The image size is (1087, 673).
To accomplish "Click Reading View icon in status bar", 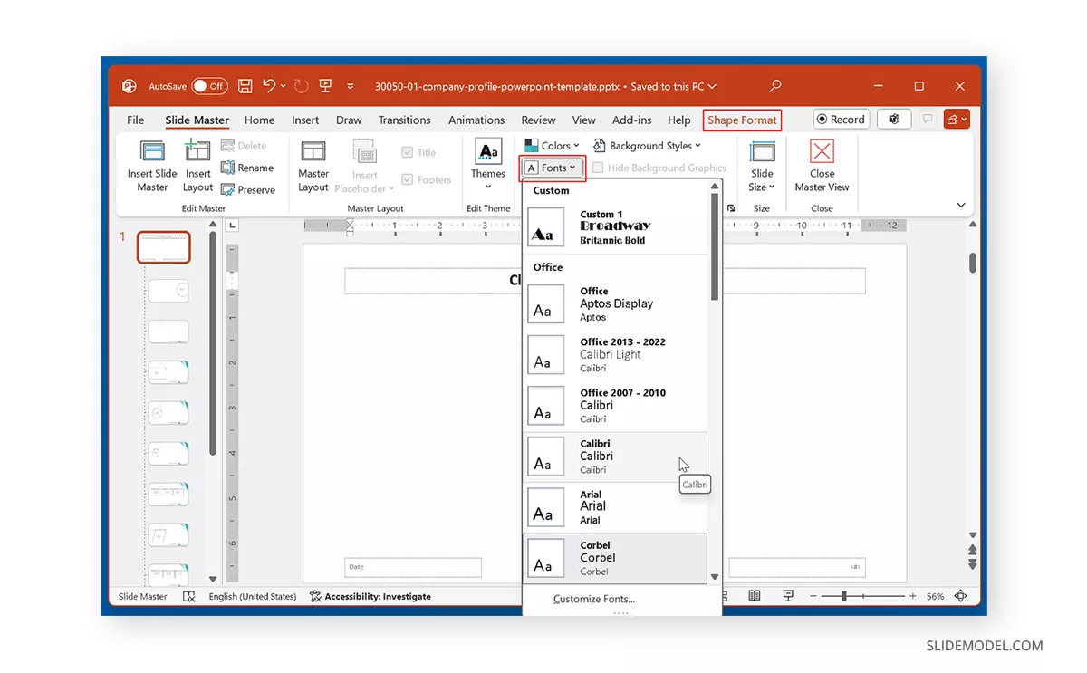I will coord(755,596).
